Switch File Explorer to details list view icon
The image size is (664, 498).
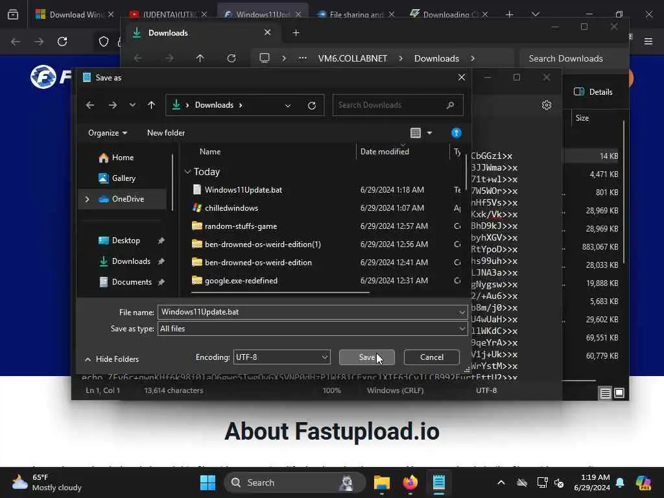(605, 394)
